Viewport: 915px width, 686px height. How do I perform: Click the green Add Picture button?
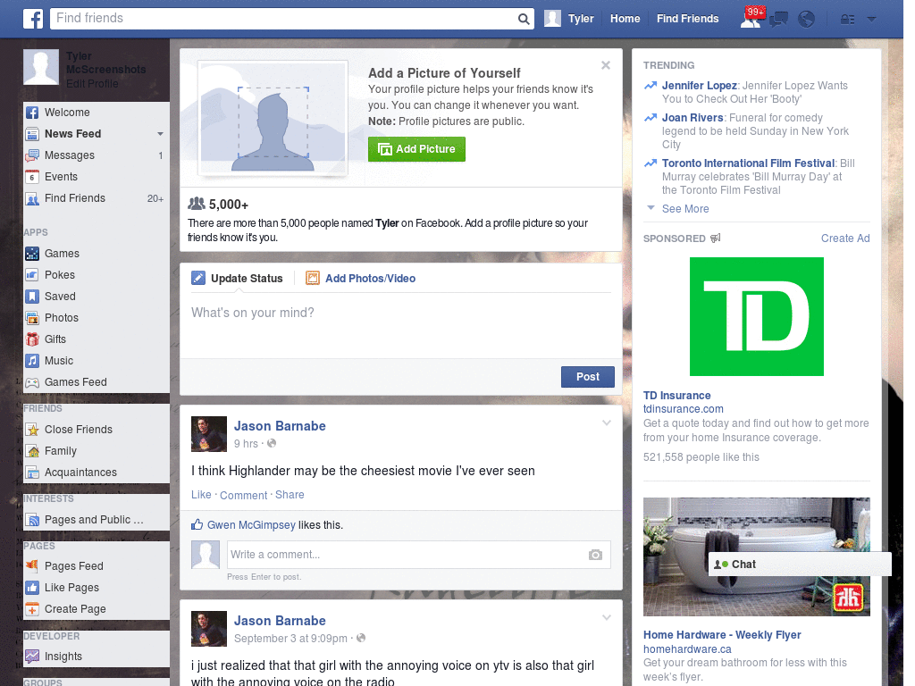(x=416, y=149)
